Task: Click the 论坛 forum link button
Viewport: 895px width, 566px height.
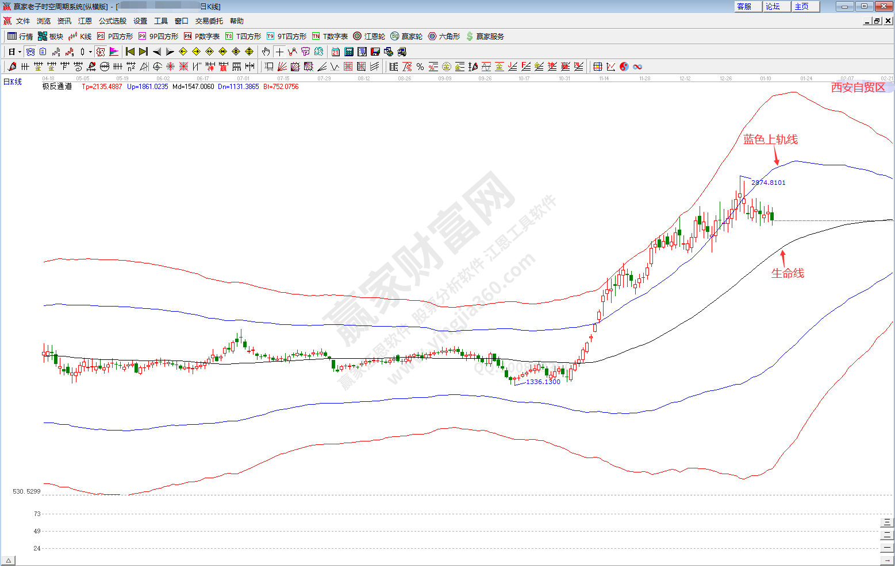Action: pos(773,6)
